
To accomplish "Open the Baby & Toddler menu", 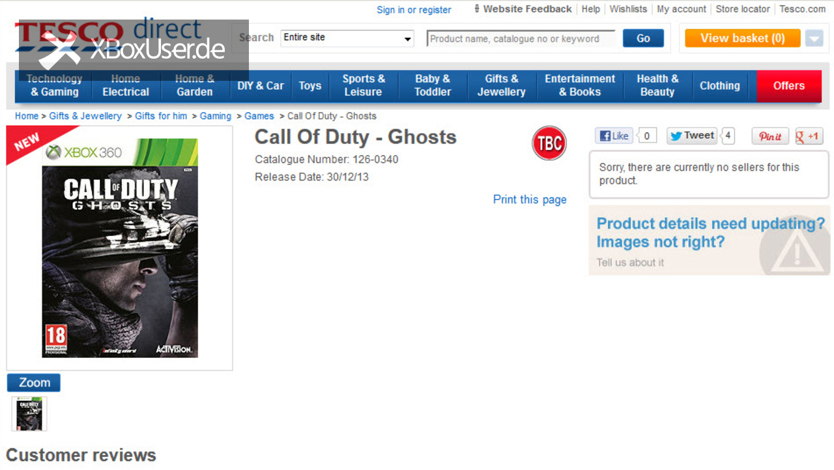I will pos(433,85).
